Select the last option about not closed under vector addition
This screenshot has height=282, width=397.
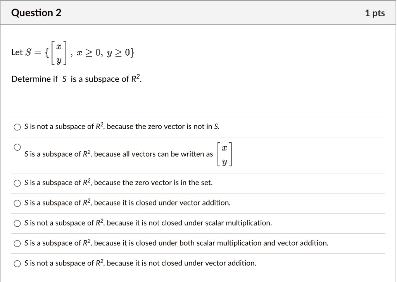click(x=17, y=263)
